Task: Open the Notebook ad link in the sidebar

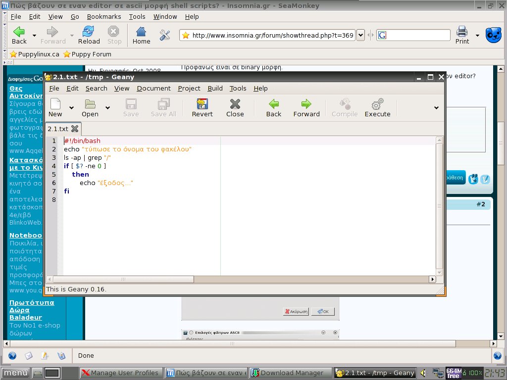Action: [x=26, y=235]
